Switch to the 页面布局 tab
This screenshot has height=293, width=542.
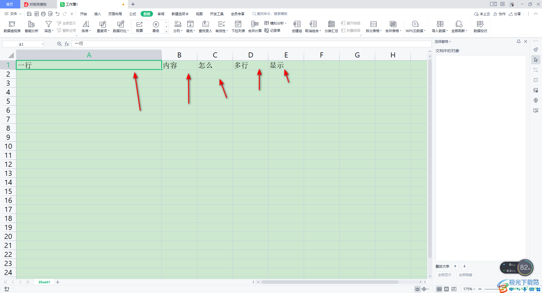pos(115,14)
